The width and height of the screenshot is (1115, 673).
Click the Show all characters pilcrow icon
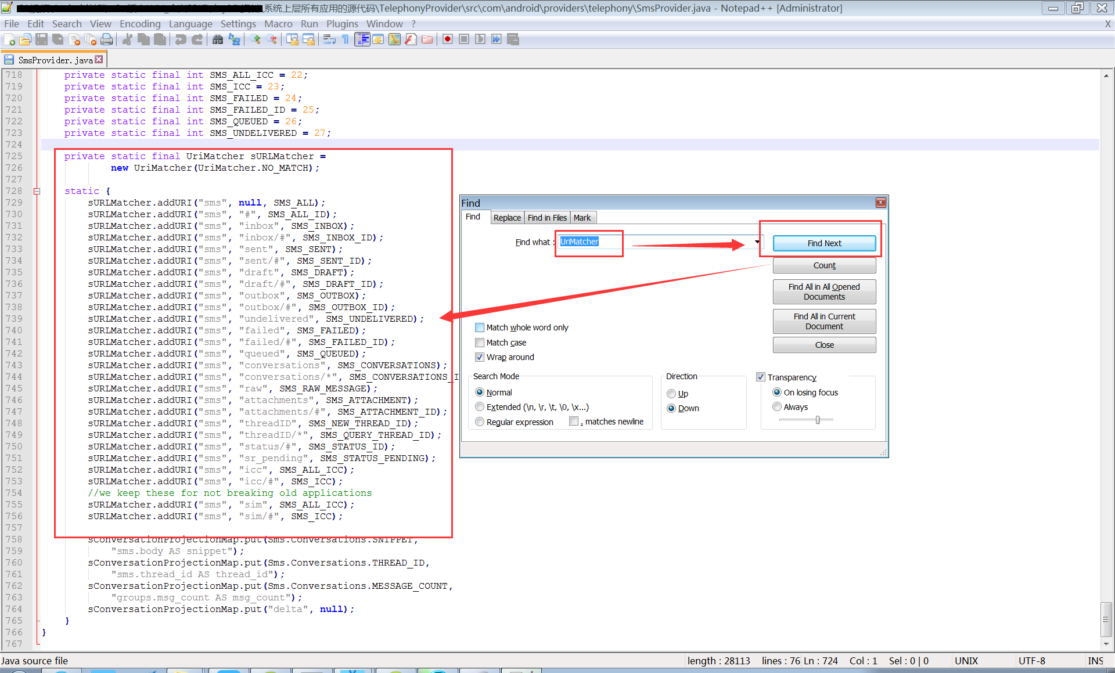point(346,39)
